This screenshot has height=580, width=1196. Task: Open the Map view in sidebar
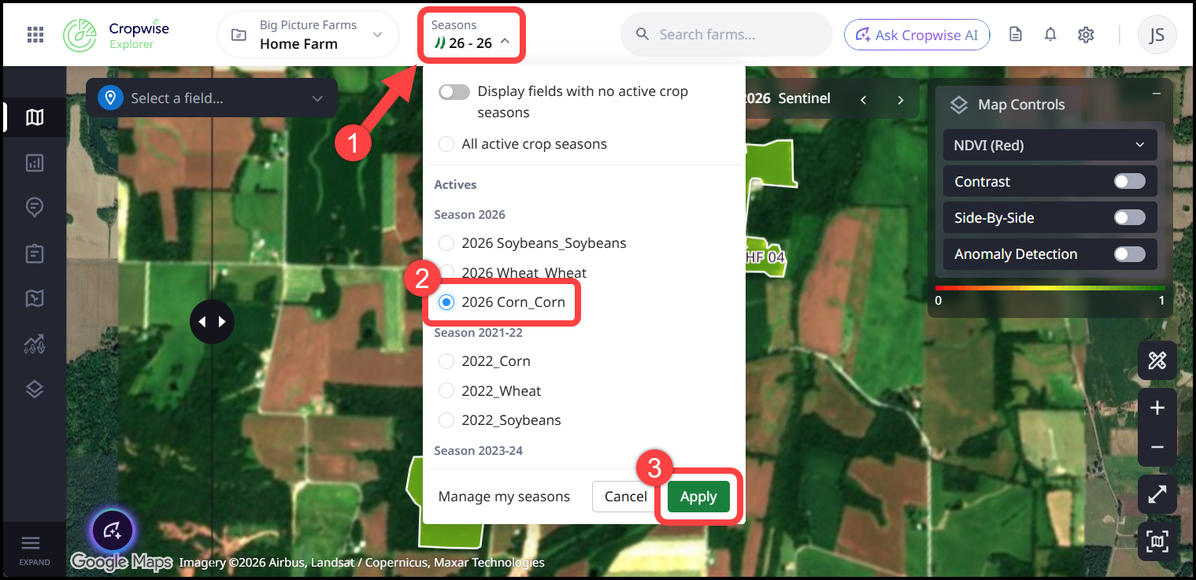coord(34,118)
